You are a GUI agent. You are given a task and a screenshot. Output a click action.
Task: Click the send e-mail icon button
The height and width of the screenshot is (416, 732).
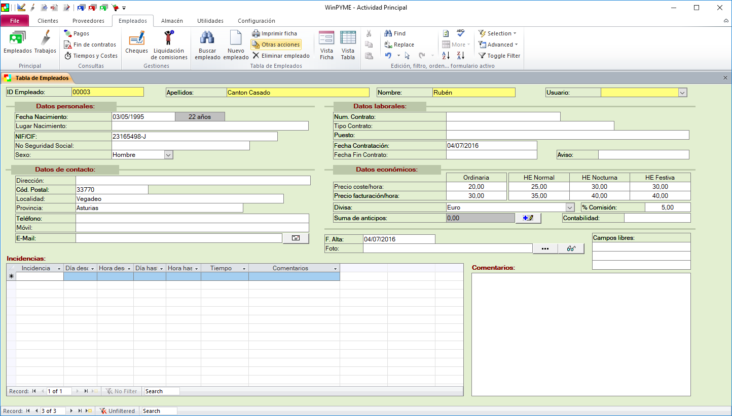pos(296,238)
